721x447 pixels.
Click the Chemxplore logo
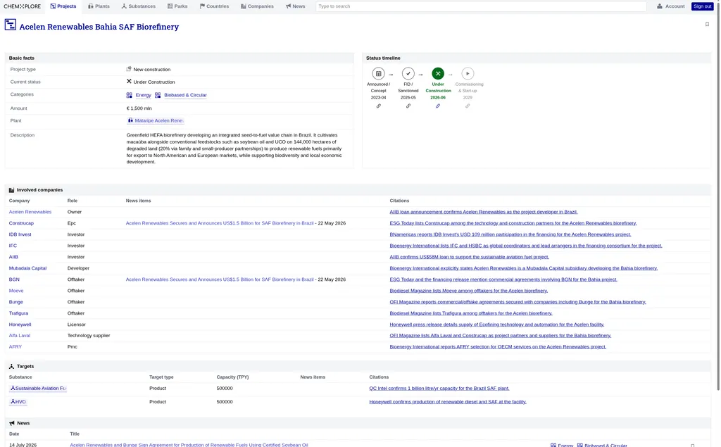22,6
